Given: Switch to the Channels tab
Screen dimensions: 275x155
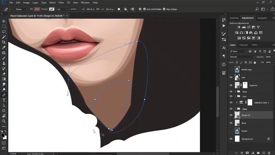Looking at the screenshot, I should (x=244, y=45).
